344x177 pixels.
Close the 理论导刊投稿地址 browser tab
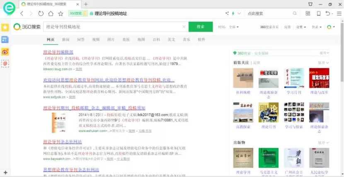click(78, 4)
